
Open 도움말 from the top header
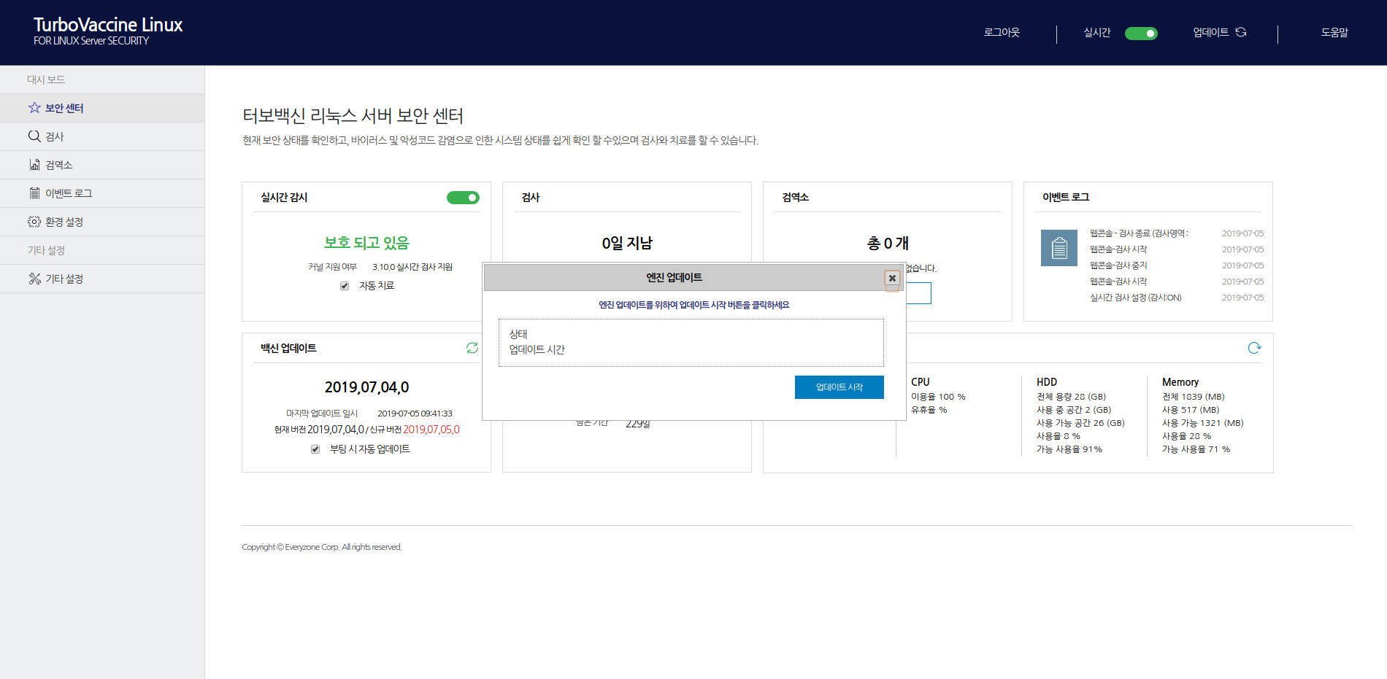[1334, 33]
